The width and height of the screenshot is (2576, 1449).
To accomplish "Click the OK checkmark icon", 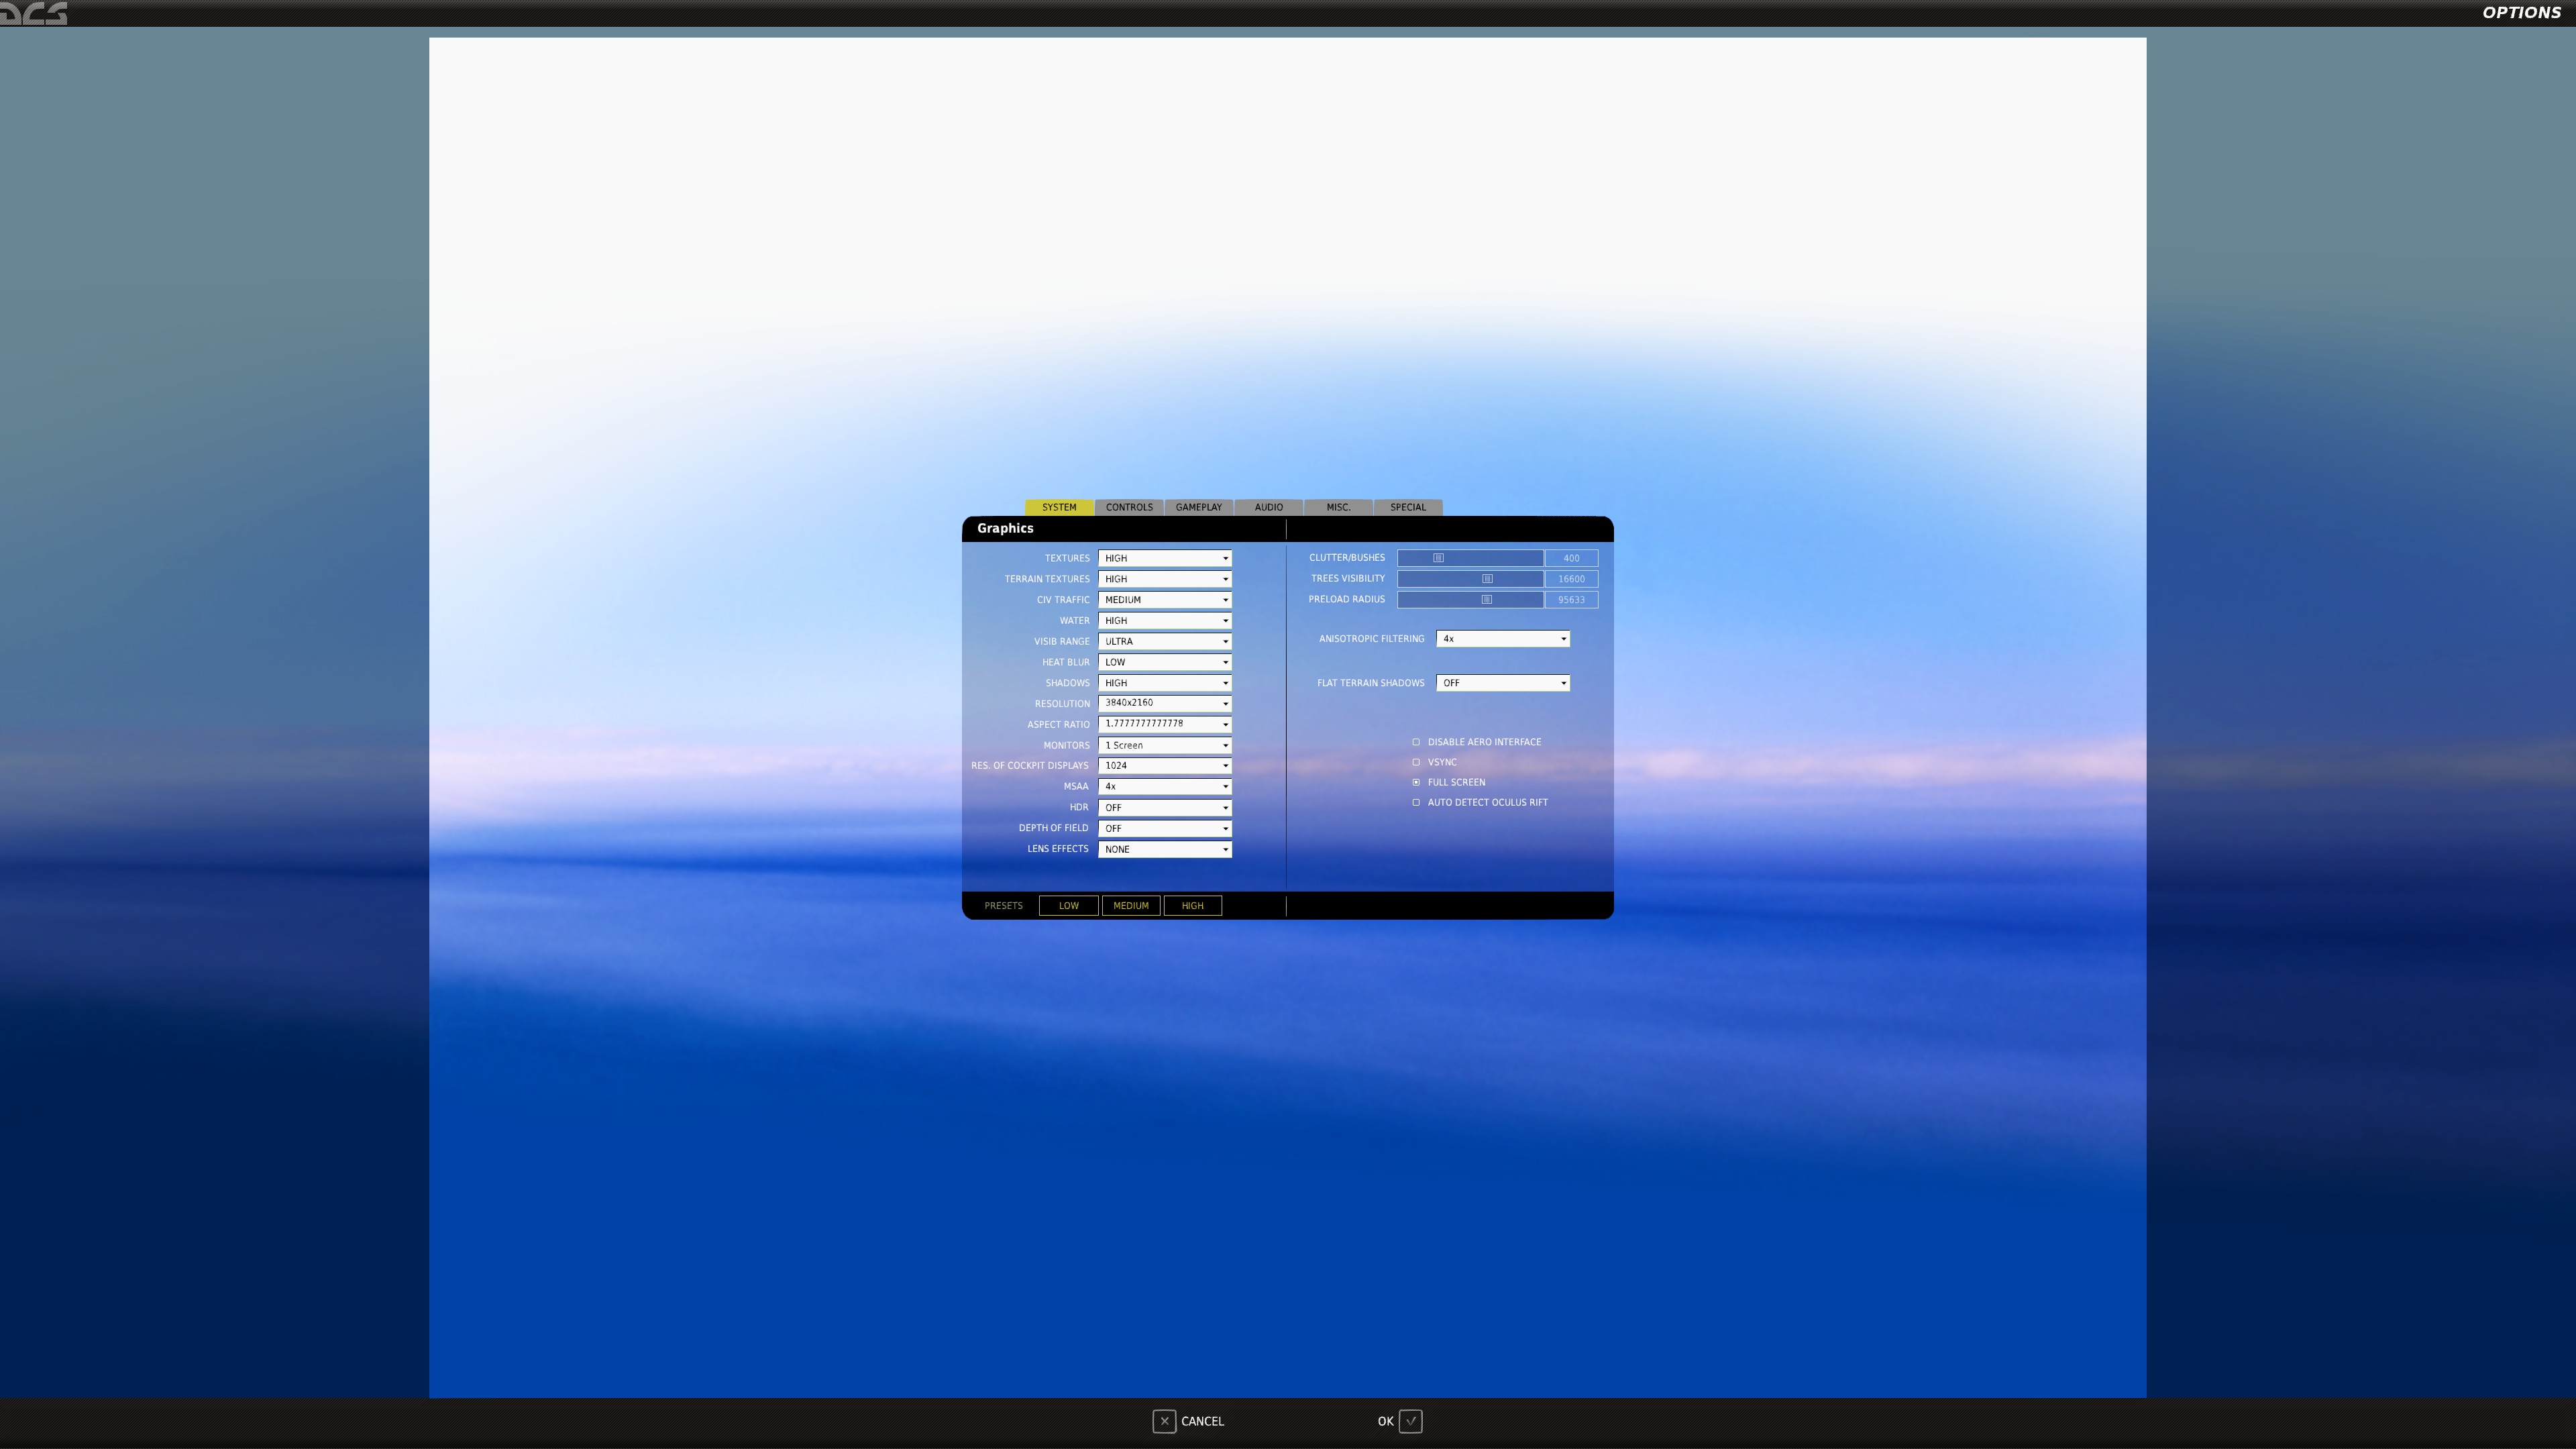I will (x=1410, y=1421).
